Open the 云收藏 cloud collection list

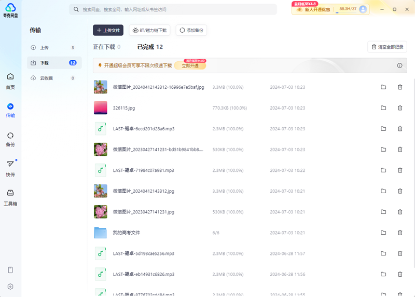[x=54, y=78]
